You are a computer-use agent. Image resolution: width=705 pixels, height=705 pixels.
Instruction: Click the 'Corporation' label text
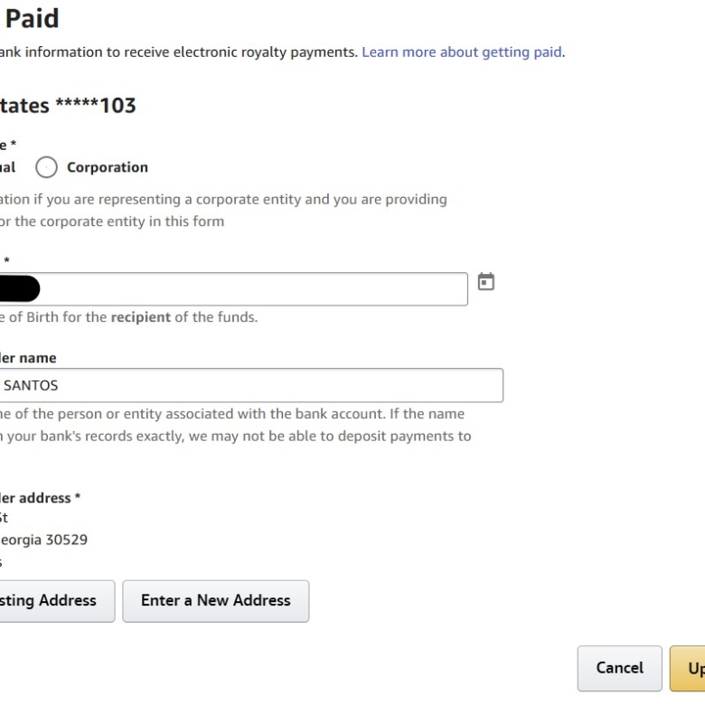[x=108, y=167]
